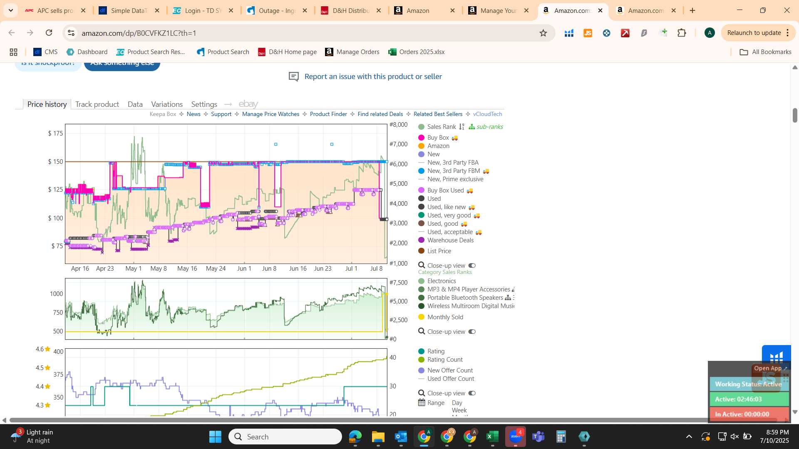The height and width of the screenshot is (449, 799).
Task: Open Keepa Settings tab
Action: (204, 104)
